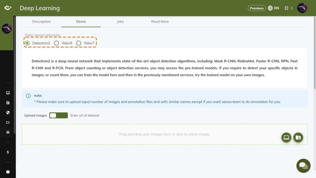Image resolution: width=316 pixels, height=178 pixels.
Task: Pick the Yolov7 radio button
Action: coord(79,43)
